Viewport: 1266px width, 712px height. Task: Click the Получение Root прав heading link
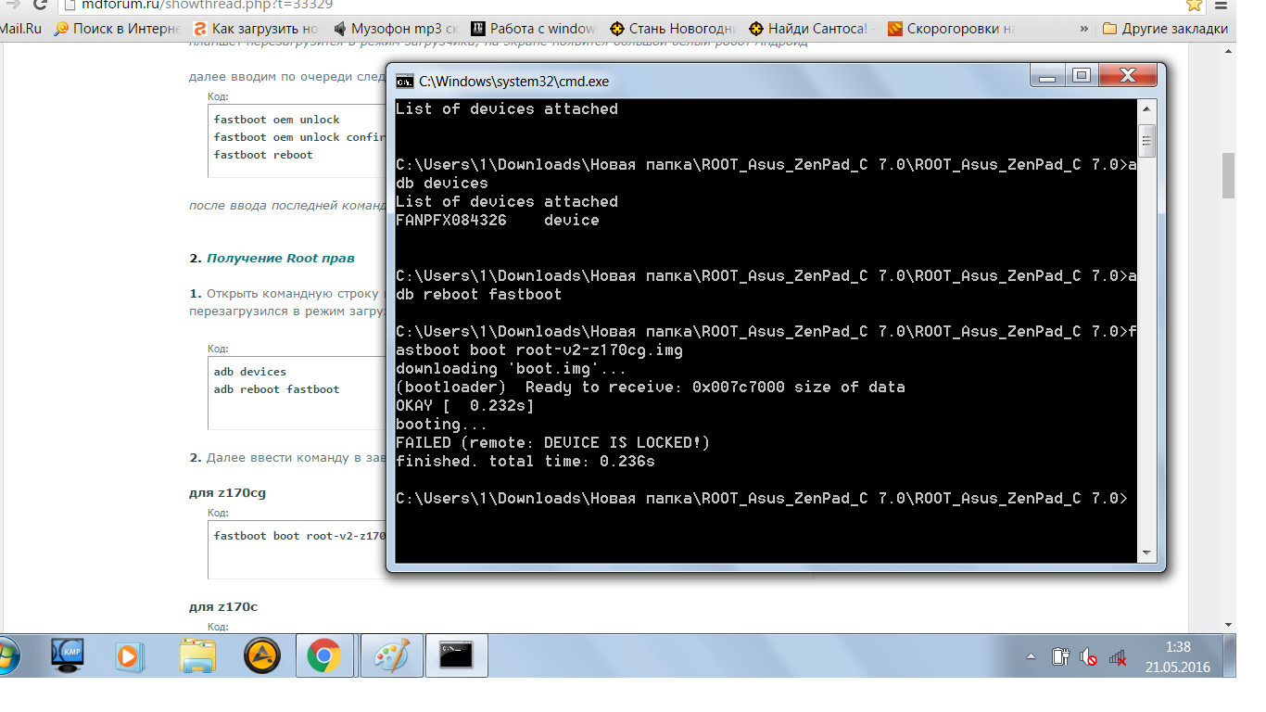pyautogui.click(x=280, y=259)
